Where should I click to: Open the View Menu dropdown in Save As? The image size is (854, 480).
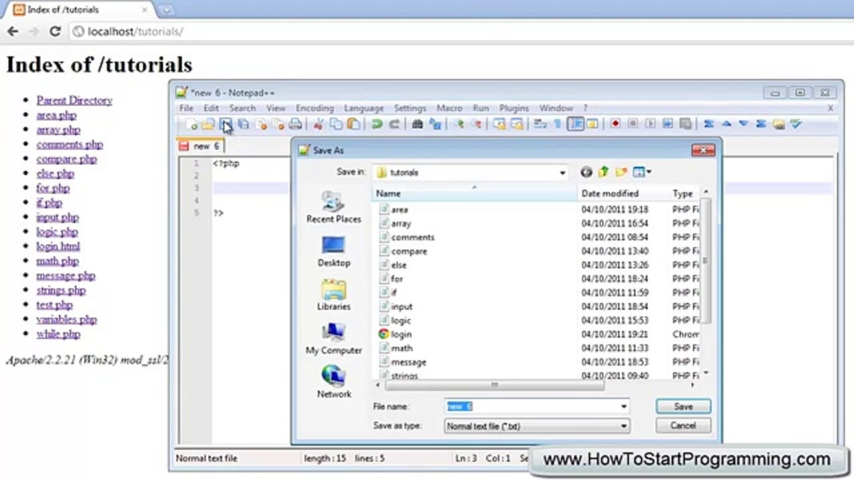click(642, 172)
